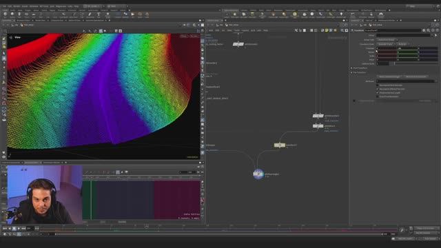Click Move Centroid to Origin button

[x=389, y=76]
